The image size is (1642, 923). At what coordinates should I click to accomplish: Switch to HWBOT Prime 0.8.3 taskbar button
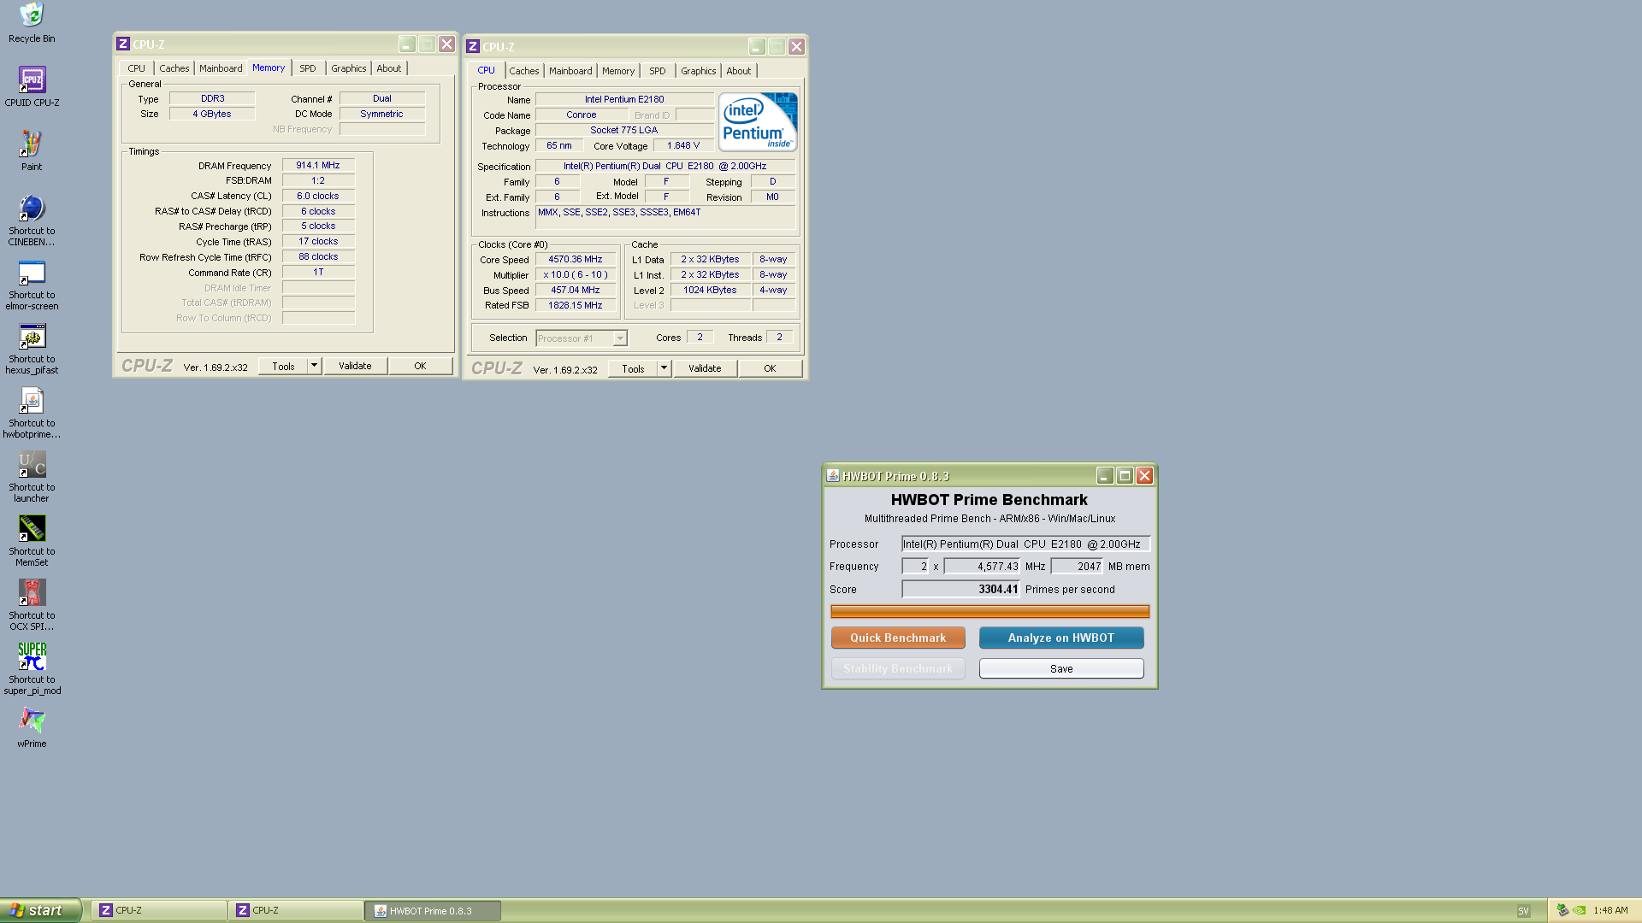(433, 910)
